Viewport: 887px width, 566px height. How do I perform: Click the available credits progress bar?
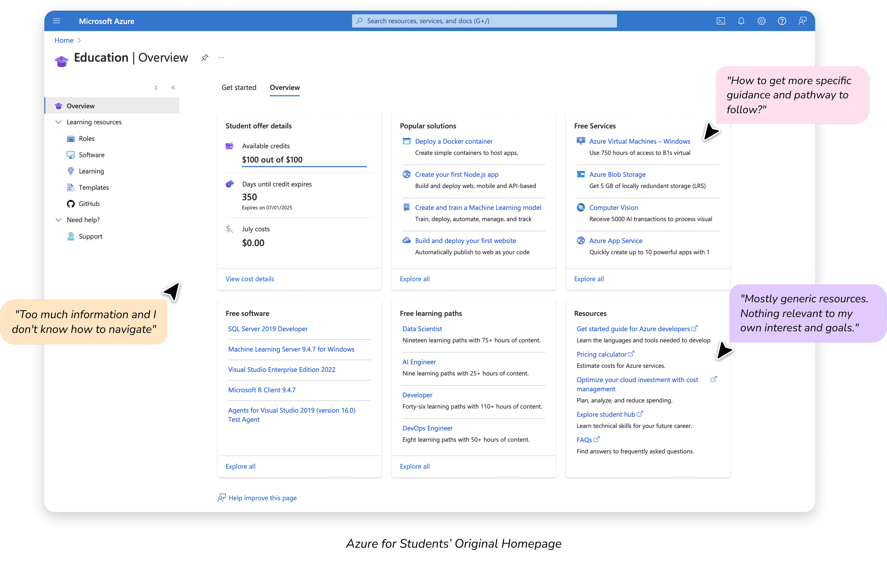(x=304, y=166)
